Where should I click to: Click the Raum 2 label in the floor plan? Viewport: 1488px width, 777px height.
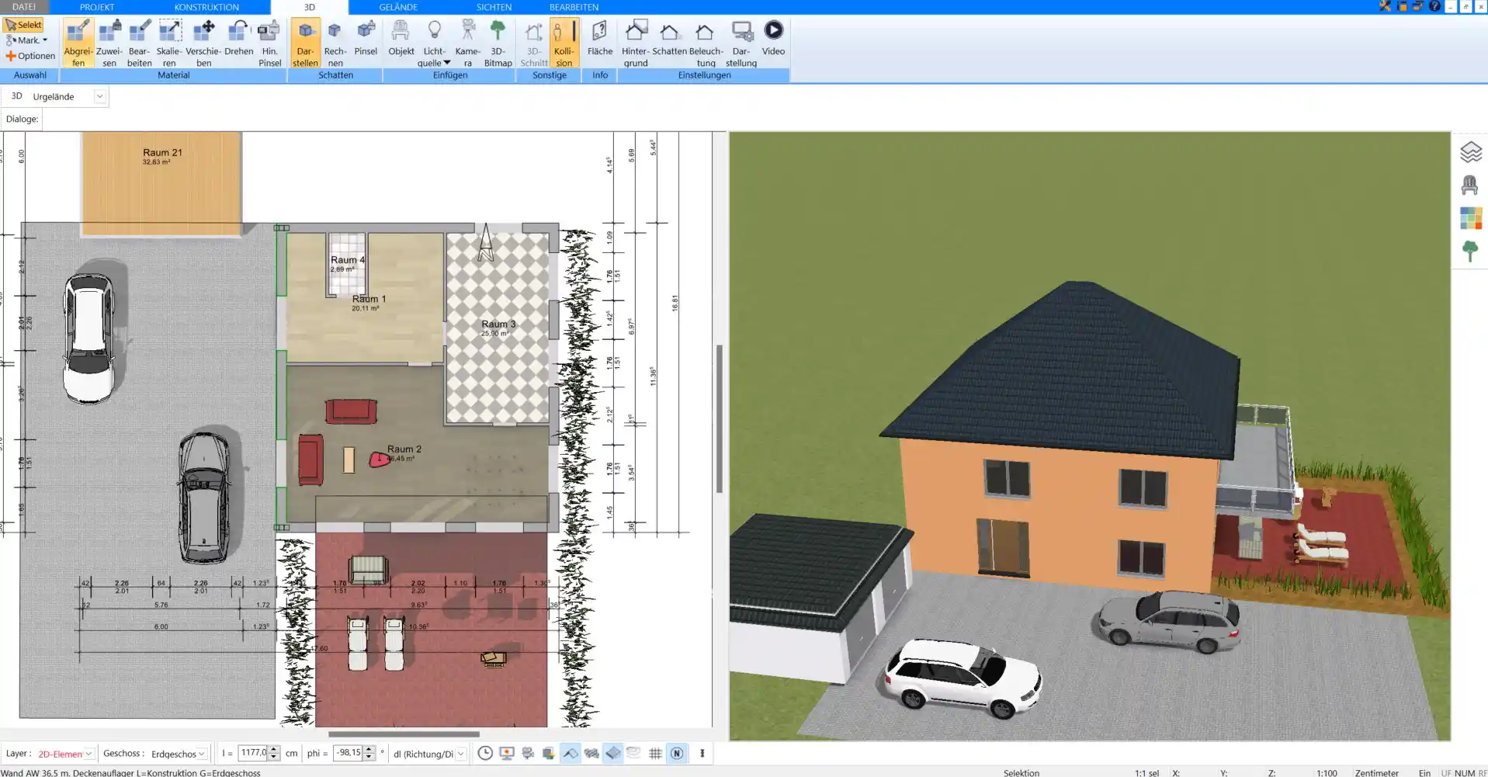point(404,449)
